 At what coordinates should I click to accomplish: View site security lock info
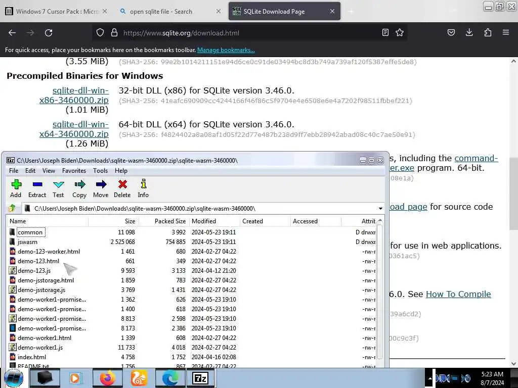[x=114, y=33]
